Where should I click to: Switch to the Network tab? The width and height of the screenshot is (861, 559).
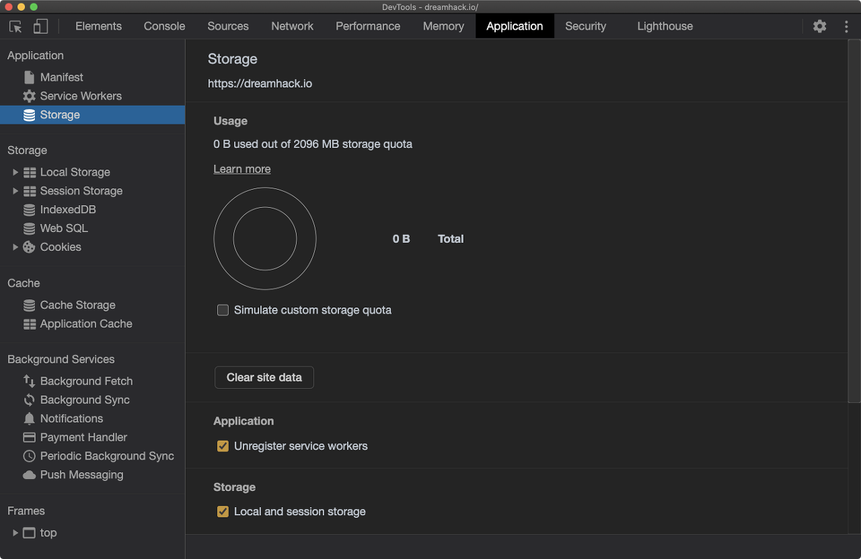tap(292, 26)
